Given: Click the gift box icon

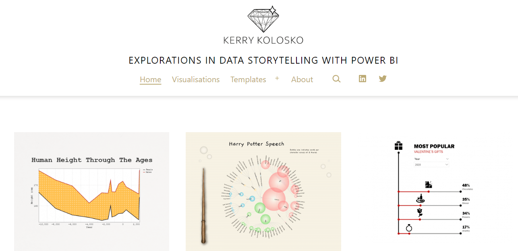Looking at the screenshot, I should pyautogui.click(x=398, y=145).
